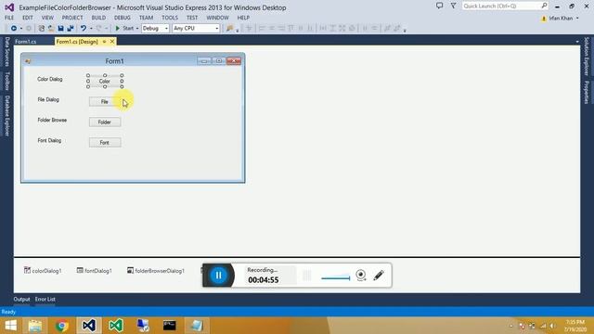This screenshot has height=334, width=594.
Task: Open the DEBUG menu
Action: click(122, 18)
